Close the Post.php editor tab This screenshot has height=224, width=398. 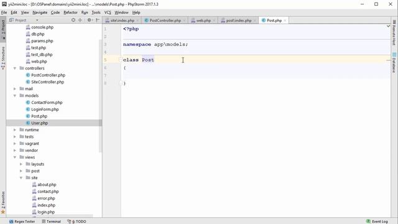pyautogui.click(x=285, y=21)
